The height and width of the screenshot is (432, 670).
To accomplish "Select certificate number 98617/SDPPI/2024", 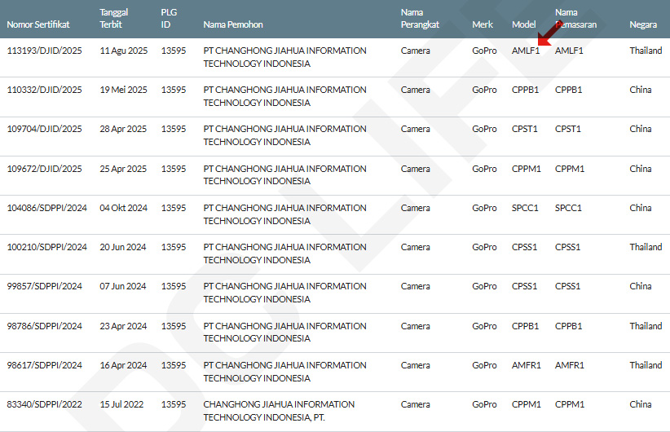I will pyautogui.click(x=45, y=365).
